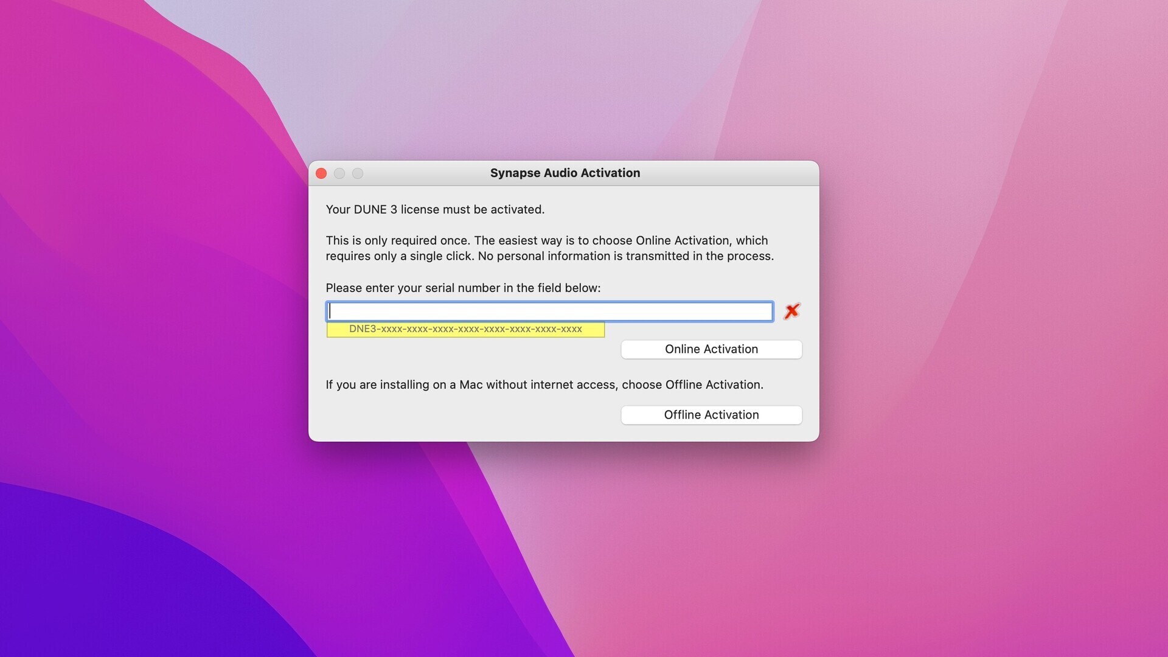Image resolution: width=1168 pixels, height=657 pixels.
Task: Click the grayed-out minimize window button
Action: 339,173
